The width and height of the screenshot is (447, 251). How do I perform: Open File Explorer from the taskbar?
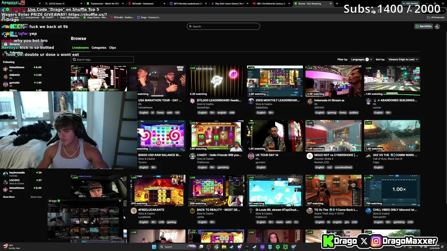tap(224, 247)
